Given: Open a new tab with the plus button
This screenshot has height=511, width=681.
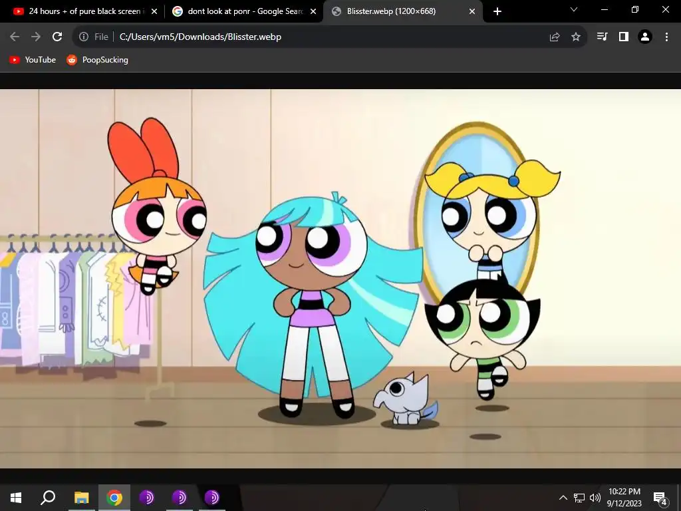Looking at the screenshot, I should tap(497, 12).
